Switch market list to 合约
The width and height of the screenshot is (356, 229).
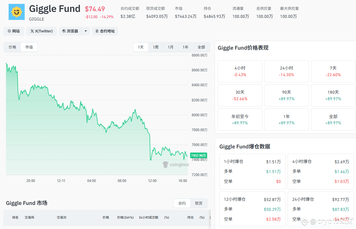coord(182,203)
